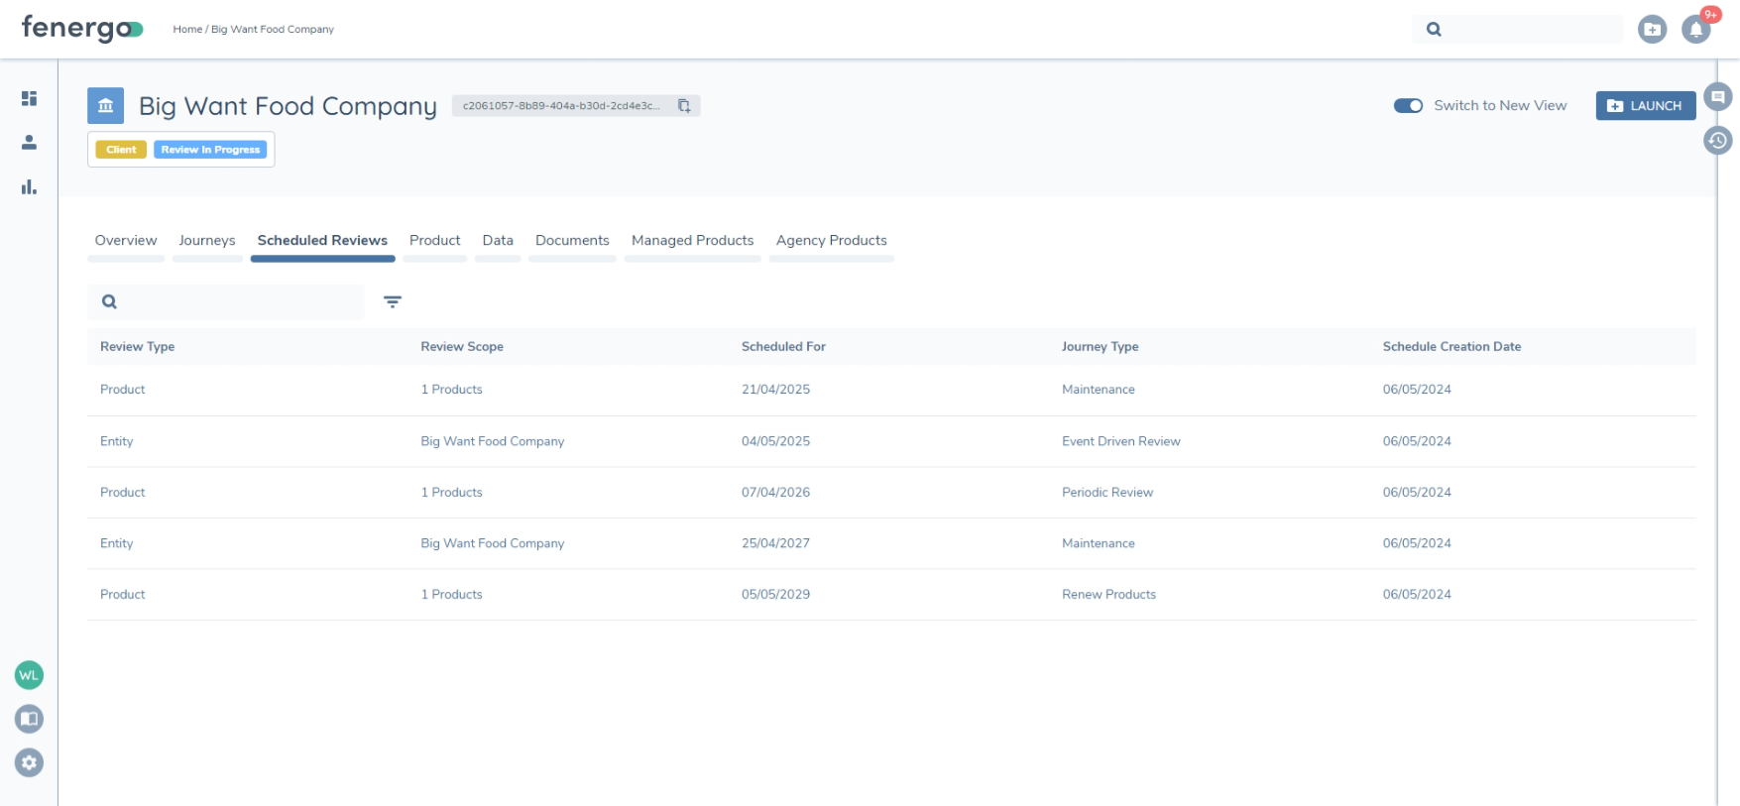Viewport: 1740px width, 806px height.
Task: Open the bar chart reports sidebar icon
Action: (x=29, y=186)
